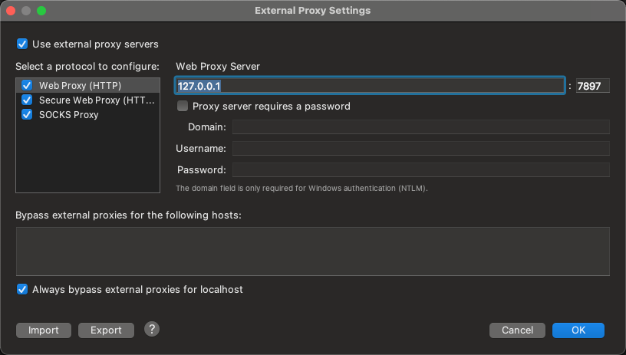This screenshot has width=626, height=355.
Task: Click the port field showing 7897
Action: click(x=592, y=86)
